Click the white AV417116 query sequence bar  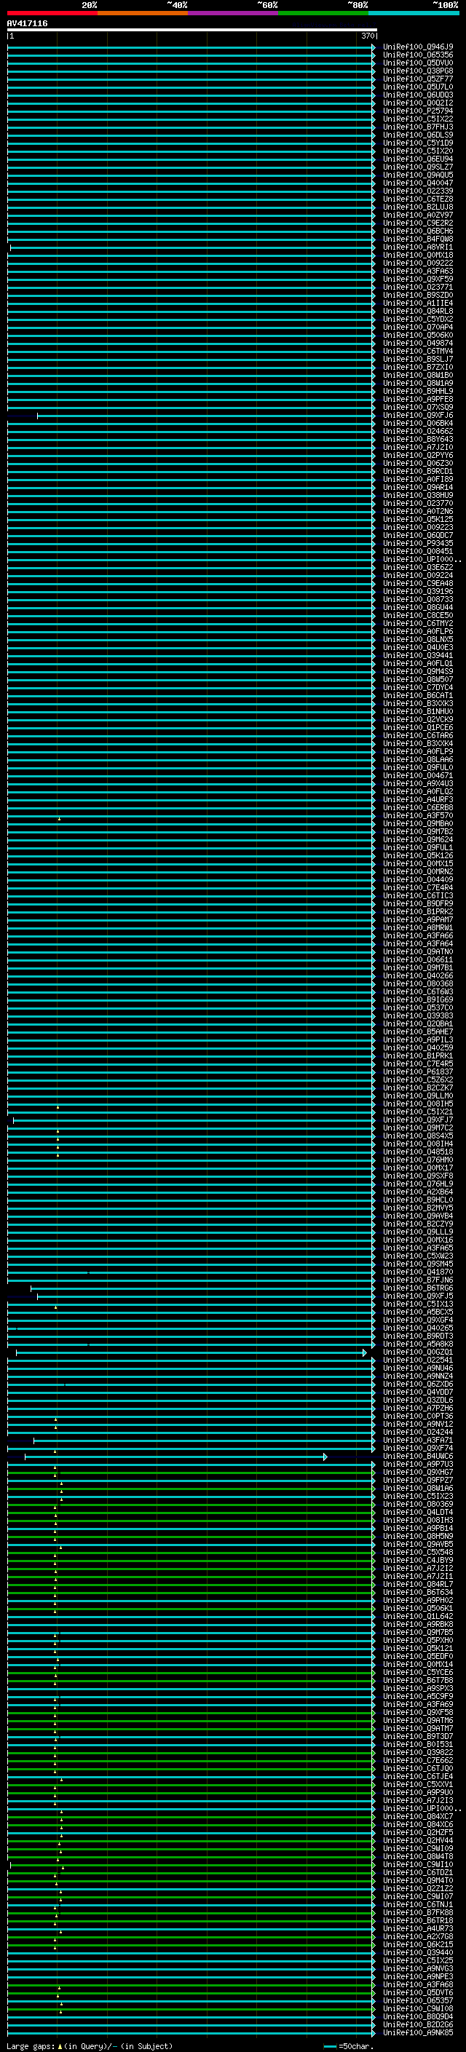pyautogui.click(x=192, y=29)
